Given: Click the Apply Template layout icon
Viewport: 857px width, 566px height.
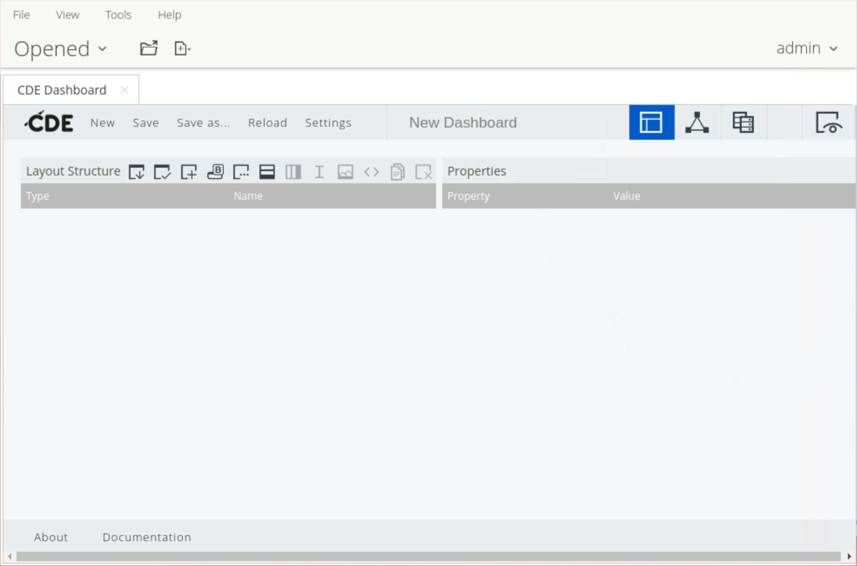Looking at the screenshot, I should (162, 172).
